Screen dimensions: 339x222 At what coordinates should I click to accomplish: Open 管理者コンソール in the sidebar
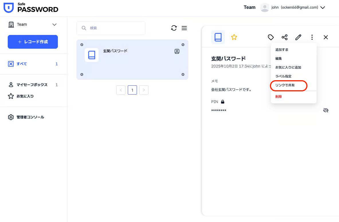tap(30, 117)
